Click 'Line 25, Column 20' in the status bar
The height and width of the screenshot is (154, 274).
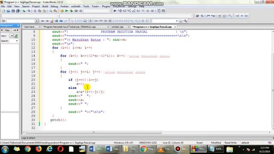coord(173,142)
